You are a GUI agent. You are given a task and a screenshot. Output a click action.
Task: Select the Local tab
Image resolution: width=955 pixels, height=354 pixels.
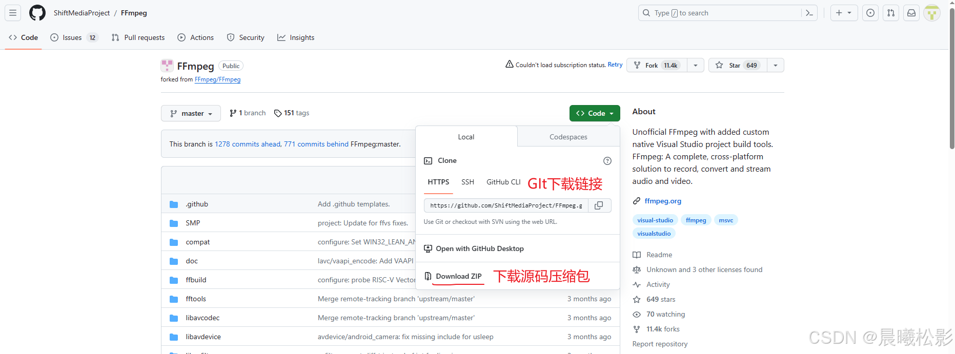point(466,137)
